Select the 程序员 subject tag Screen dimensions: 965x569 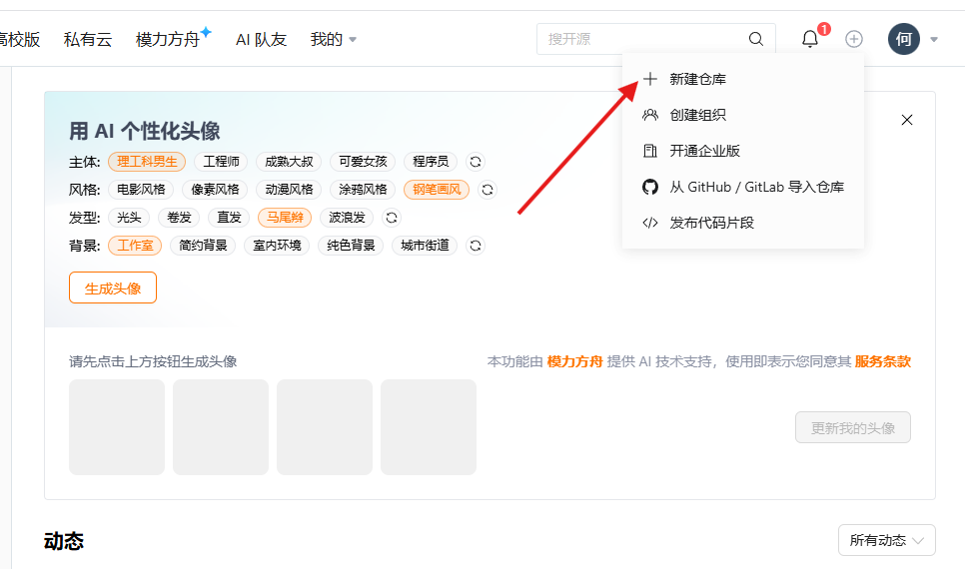[x=431, y=162]
